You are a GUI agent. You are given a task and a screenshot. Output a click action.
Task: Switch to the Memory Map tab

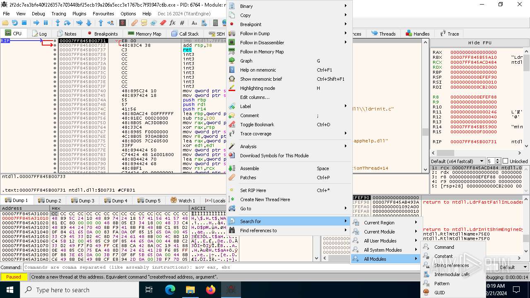[x=145, y=34]
